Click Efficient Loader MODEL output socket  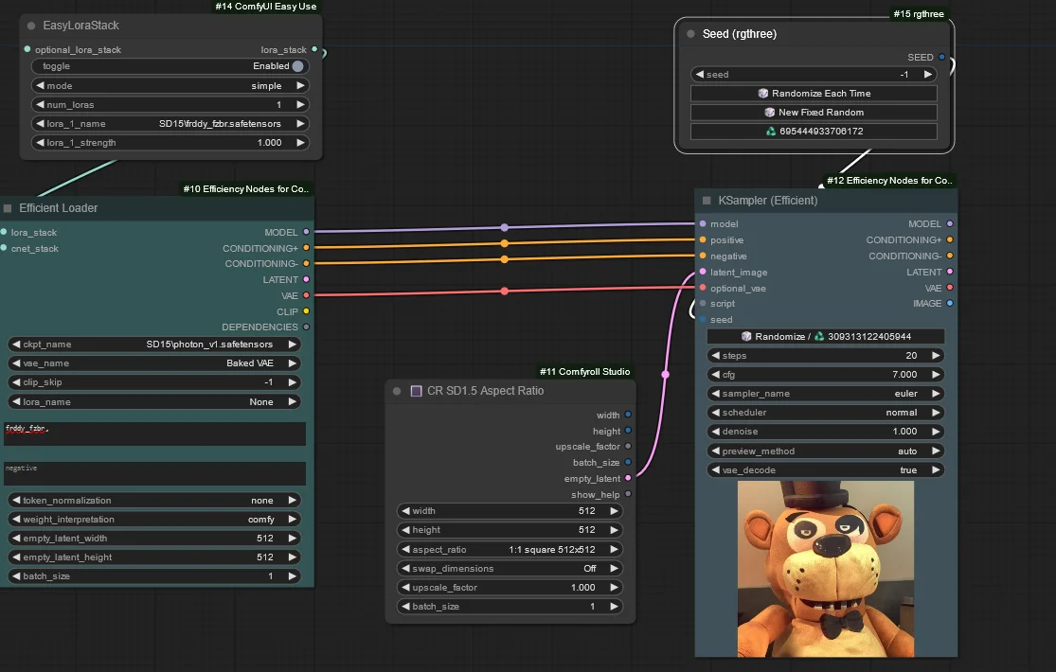click(x=307, y=232)
